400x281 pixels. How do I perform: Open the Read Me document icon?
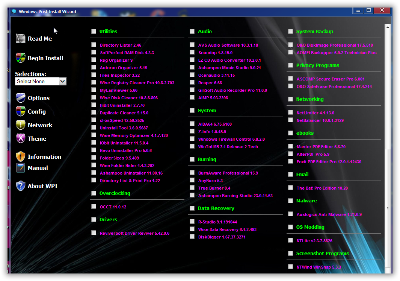(20, 39)
